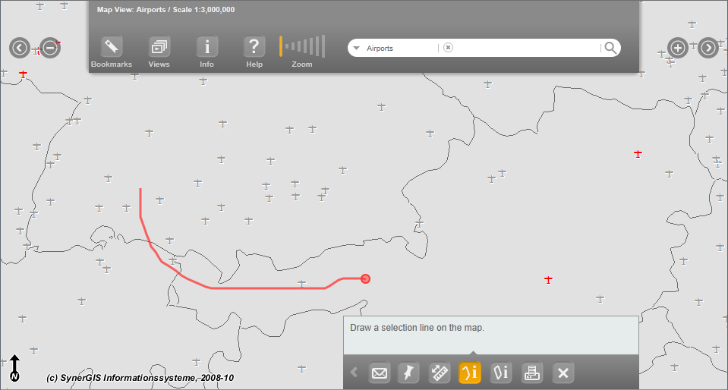
Task: Open the Help panel
Action: pos(254,48)
